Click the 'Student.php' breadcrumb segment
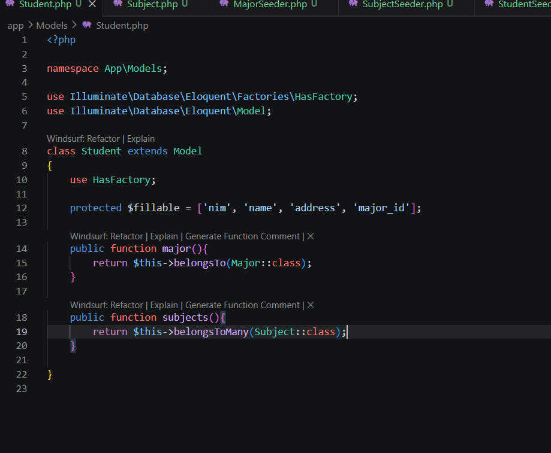This screenshot has width=551, height=453. click(x=122, y=26)
